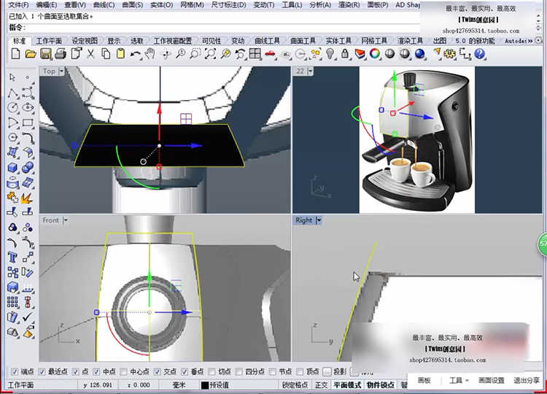The height and width of the screenshot is (394, 547).
Task: Switch to the 实体工具 toolbar tab
Action: (x=337, y=41)
